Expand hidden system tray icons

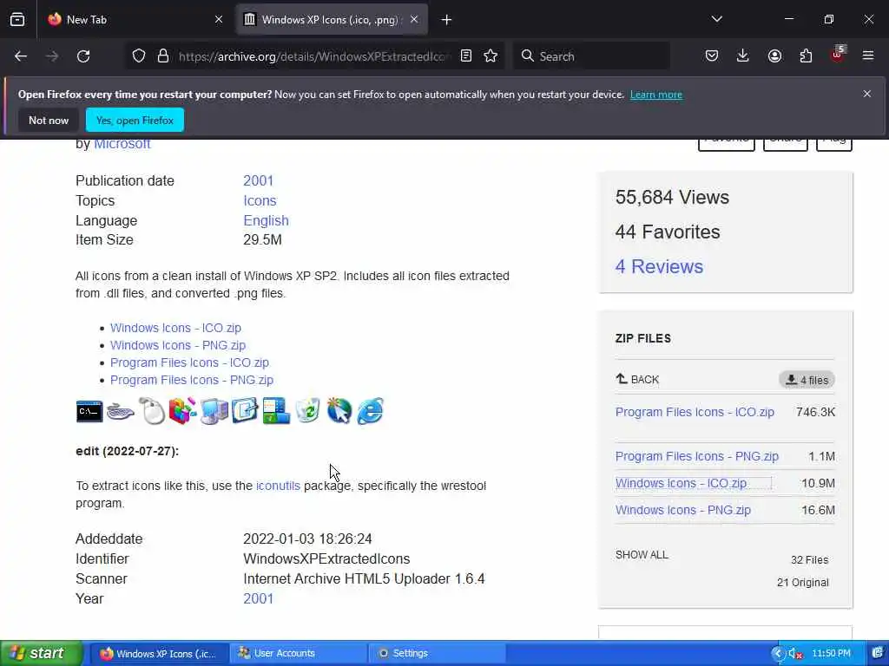coord(777,654)
